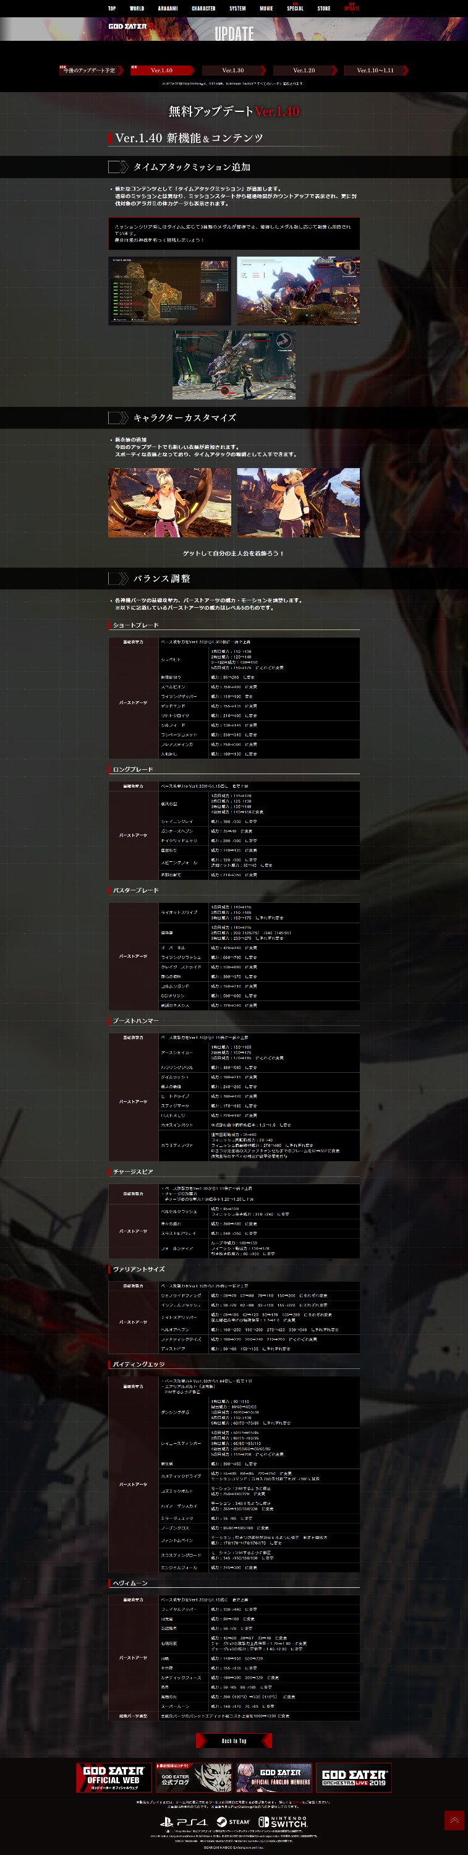
Task: Open the WORLD menu item
Action: point(137,9)
